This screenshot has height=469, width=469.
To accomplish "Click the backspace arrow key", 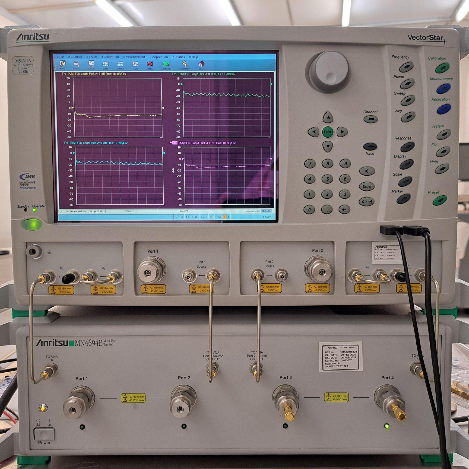I will 367,171.
